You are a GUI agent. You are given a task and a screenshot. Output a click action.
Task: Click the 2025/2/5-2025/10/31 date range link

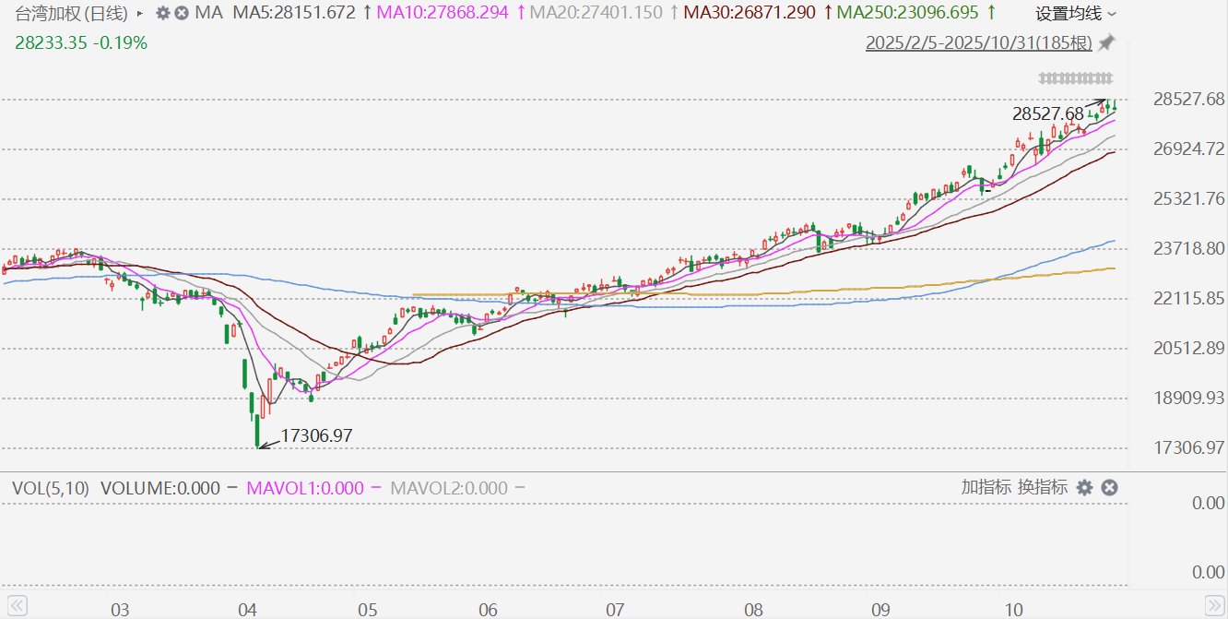[979, 43]
